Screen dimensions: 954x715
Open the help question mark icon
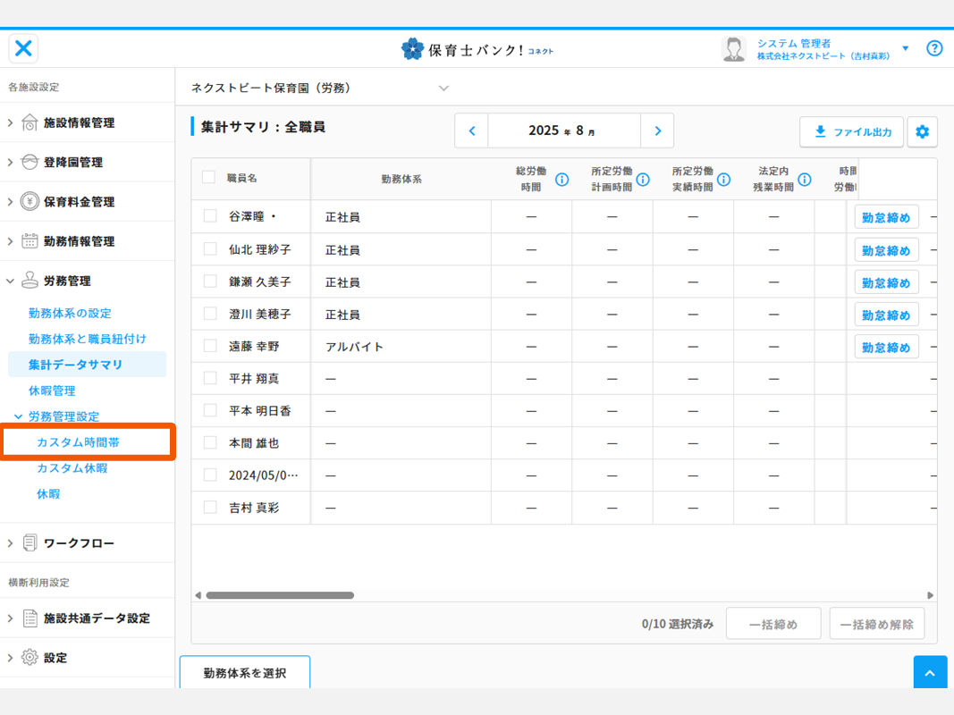[x=934, y=48]
